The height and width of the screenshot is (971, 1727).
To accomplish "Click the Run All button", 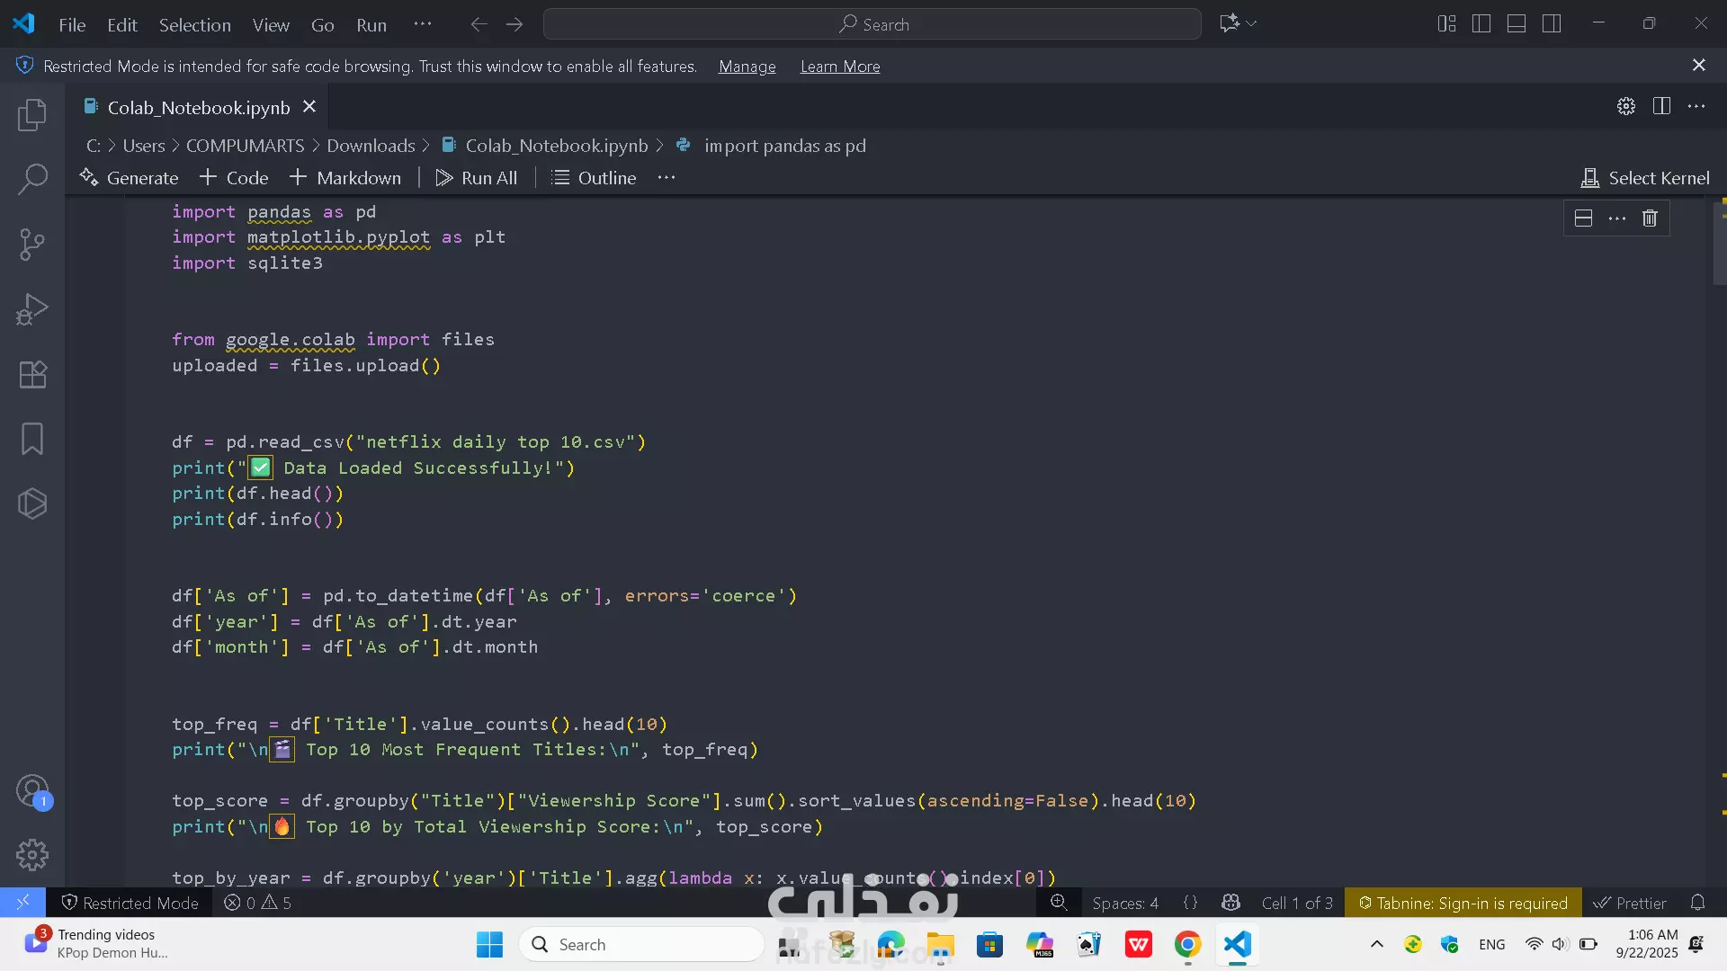I will (477, 178).
